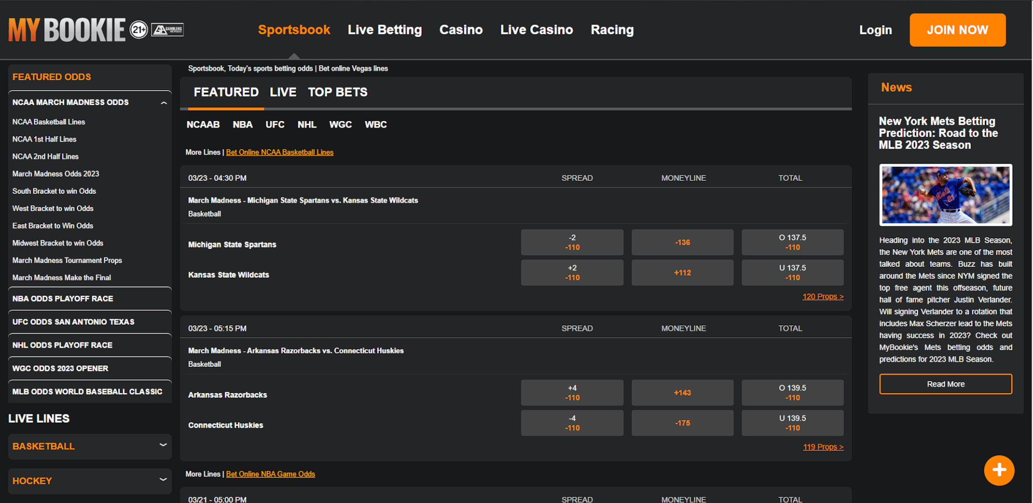Open Midwest Bracket to win Odds
The image size is (1033, 503).
click(x=58, y=243)
